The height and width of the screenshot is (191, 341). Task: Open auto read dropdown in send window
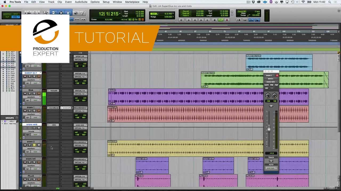(271, 168)
